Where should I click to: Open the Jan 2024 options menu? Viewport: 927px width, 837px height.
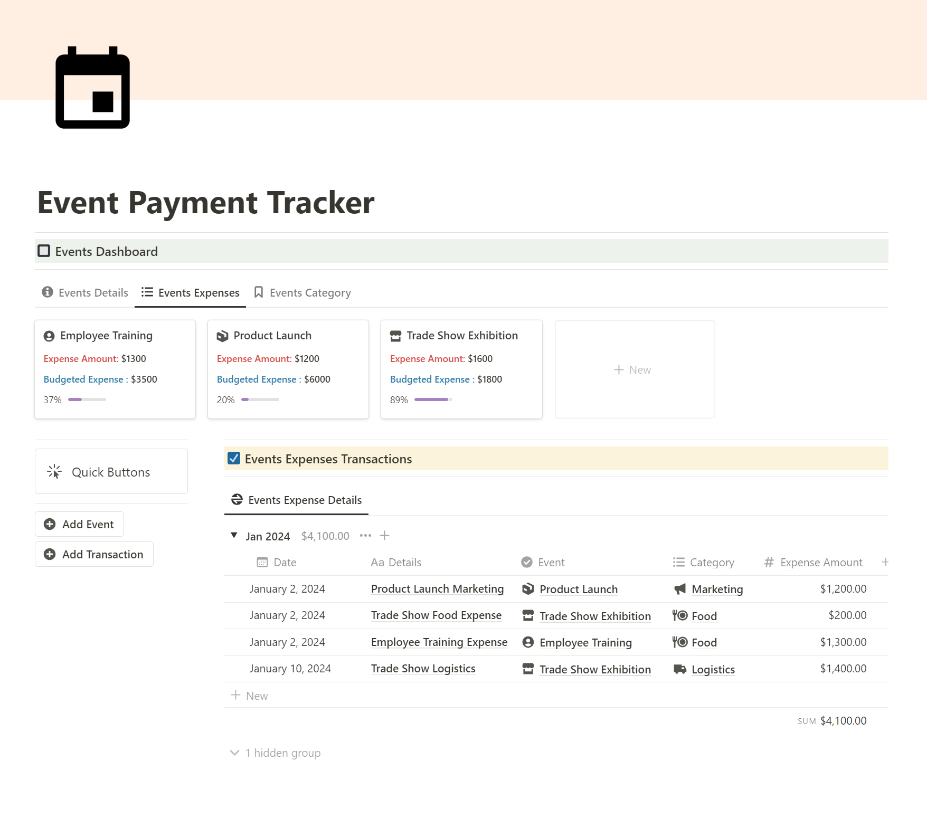pos(365,535)
